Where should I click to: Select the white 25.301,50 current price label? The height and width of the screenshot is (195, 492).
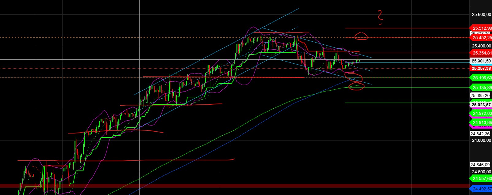481,61
